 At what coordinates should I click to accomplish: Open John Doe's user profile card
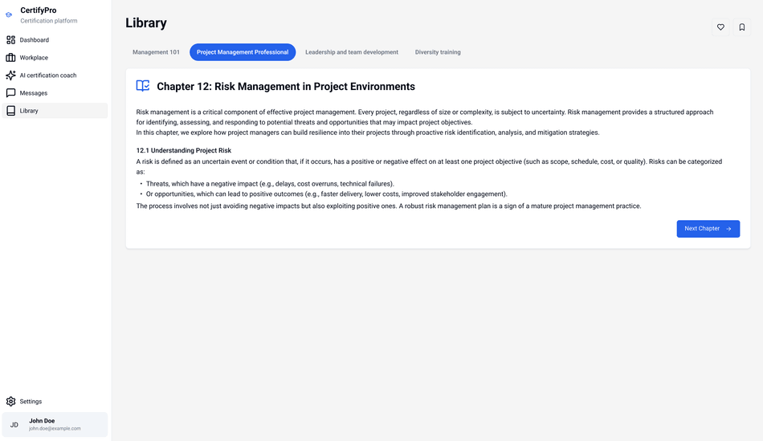coord(55,424)
